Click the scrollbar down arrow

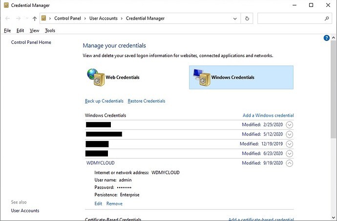pos(334,217)
